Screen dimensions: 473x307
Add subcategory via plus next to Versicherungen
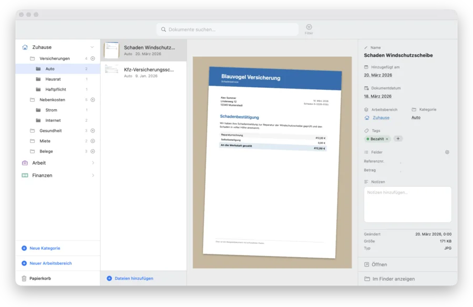[x=93, y=58]
